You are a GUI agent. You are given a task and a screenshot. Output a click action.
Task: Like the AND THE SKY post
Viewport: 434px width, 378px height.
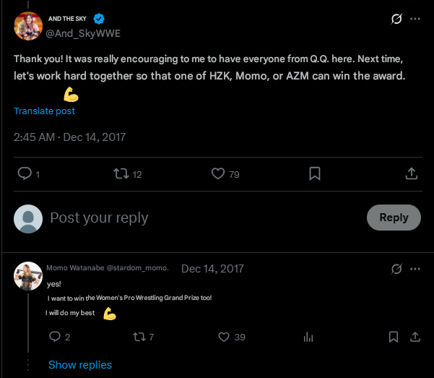[219, 173]
